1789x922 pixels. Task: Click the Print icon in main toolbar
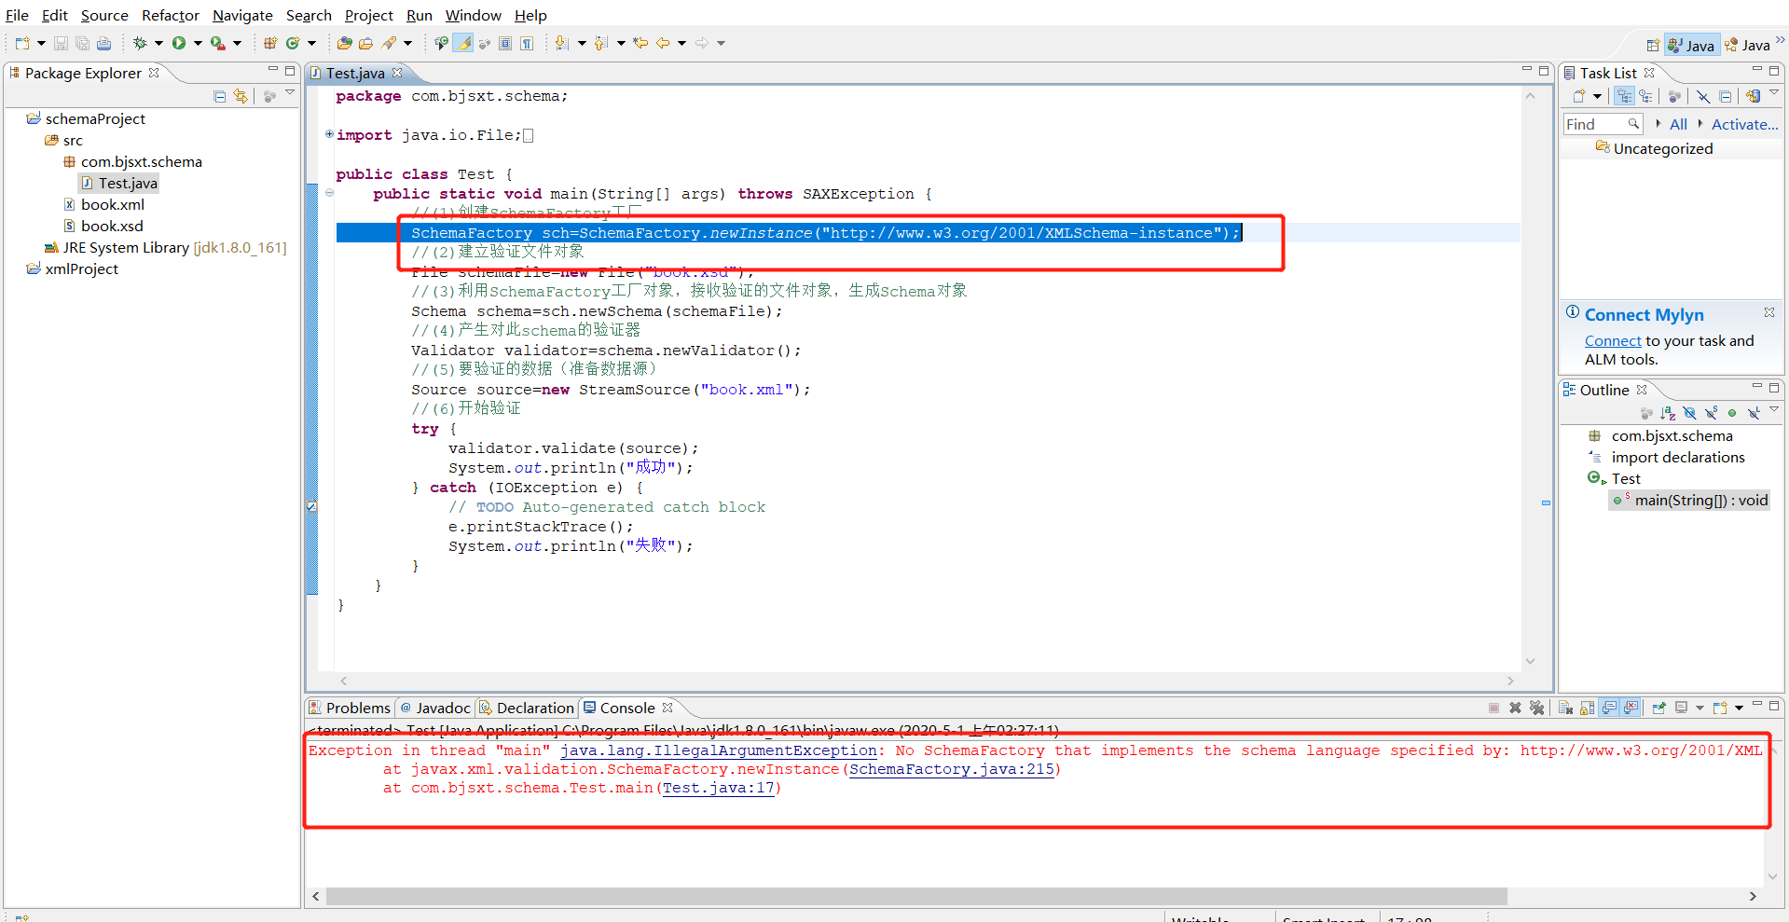103,43
